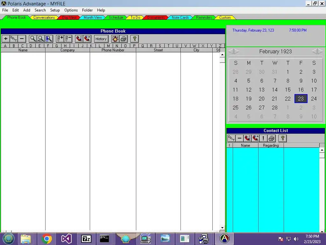326x245 pixels.
Task: Click the paperclip plus attach icon
Action: [60, 39]
